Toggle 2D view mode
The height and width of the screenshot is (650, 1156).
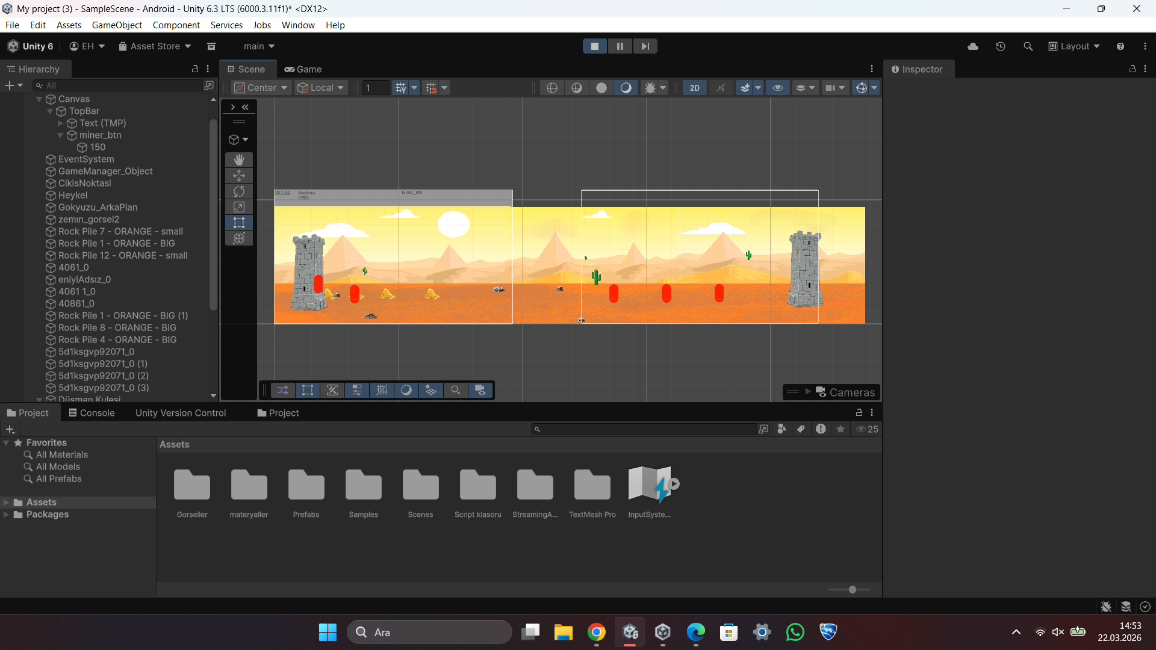click(694, 88)
